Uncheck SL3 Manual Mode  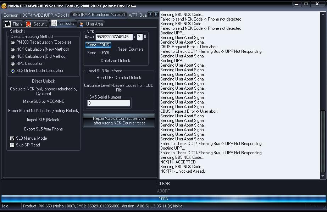[12, 138]
